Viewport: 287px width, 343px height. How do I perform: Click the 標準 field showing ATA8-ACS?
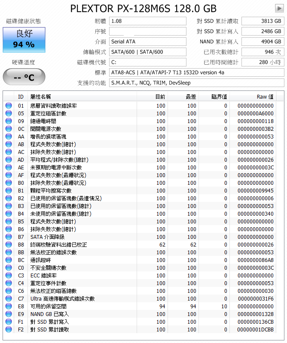click(x=197, y=72)
